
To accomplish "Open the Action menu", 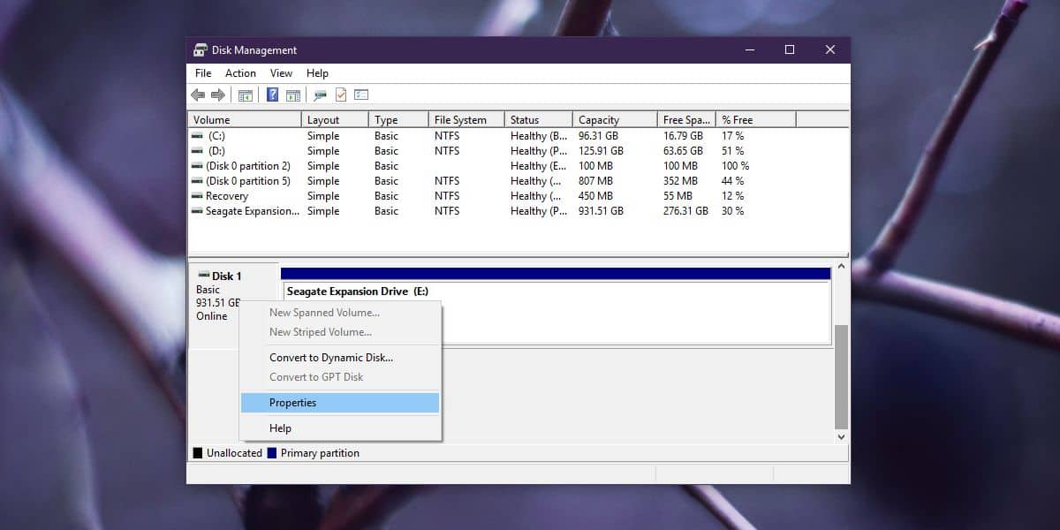I will (x=240, y=73).
